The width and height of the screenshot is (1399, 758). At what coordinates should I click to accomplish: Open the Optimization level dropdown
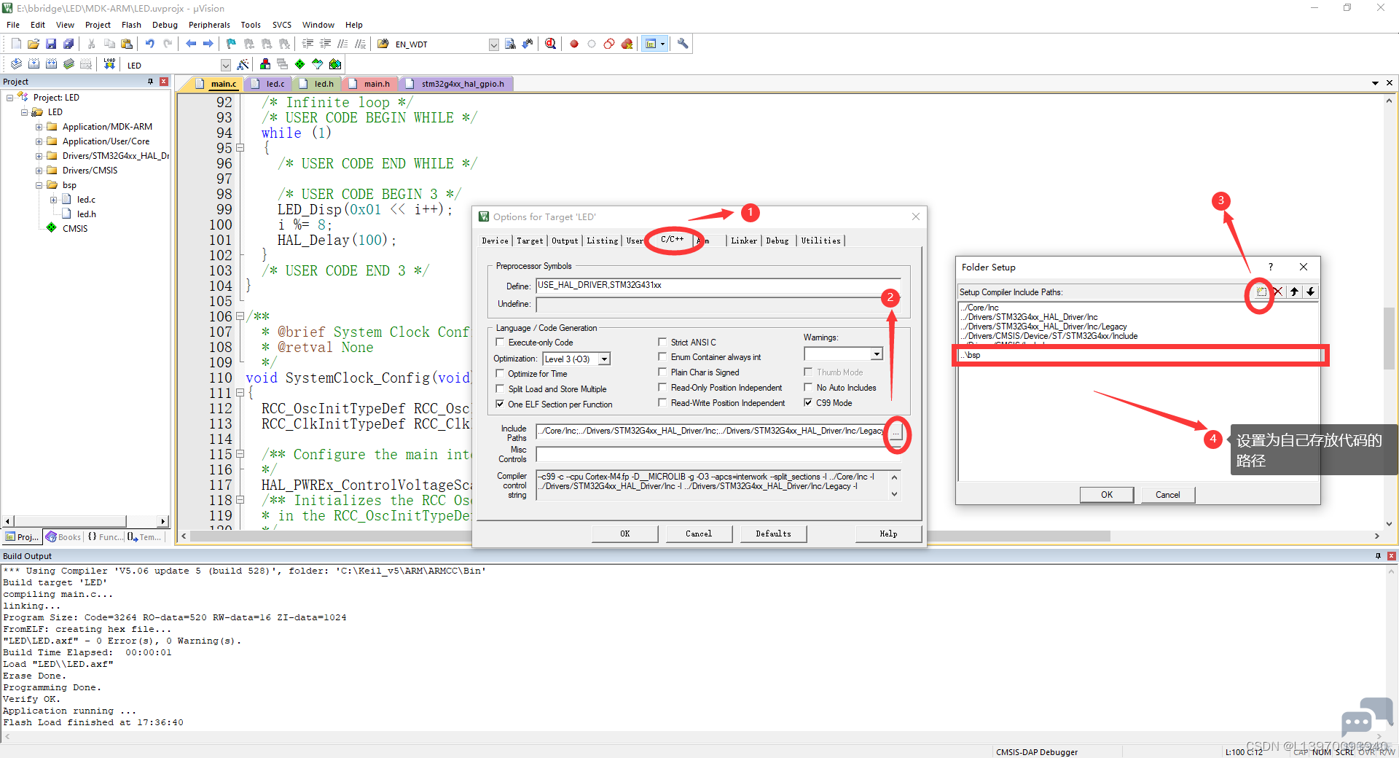tap(604, 359)
